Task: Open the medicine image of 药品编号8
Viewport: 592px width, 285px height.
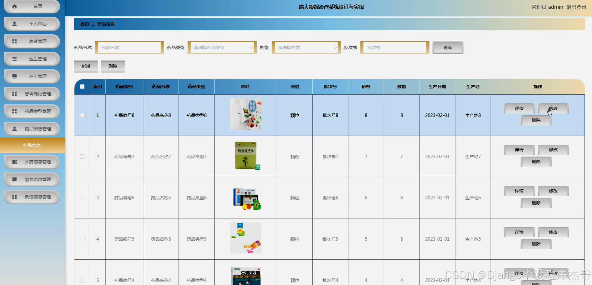Action: [246, 114]
